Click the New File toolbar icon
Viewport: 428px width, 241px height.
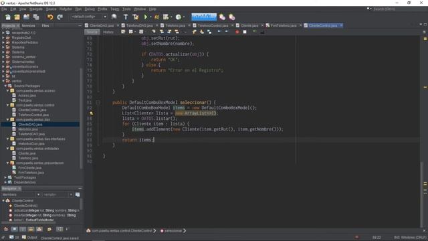[8, 17]
